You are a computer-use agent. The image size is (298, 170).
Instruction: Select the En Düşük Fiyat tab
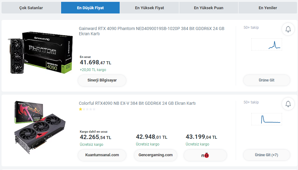[90, 8]
